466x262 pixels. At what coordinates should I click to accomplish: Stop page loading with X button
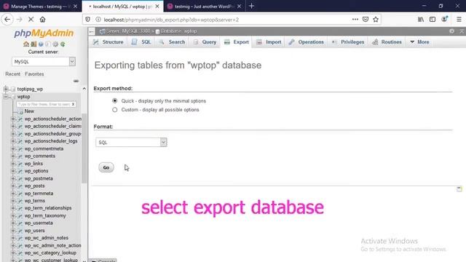click(31, 20)
